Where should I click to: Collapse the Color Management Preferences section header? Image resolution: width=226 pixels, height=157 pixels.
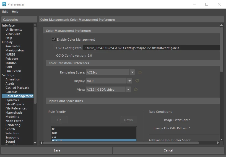pyautogui.click(x=131, y=31)
